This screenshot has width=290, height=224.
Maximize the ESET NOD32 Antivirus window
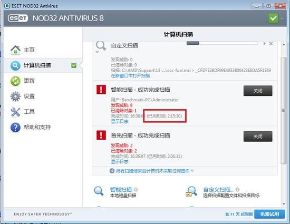point(268,6)
